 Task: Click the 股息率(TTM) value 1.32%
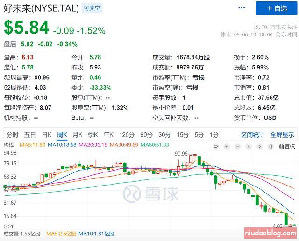[120, 108]
